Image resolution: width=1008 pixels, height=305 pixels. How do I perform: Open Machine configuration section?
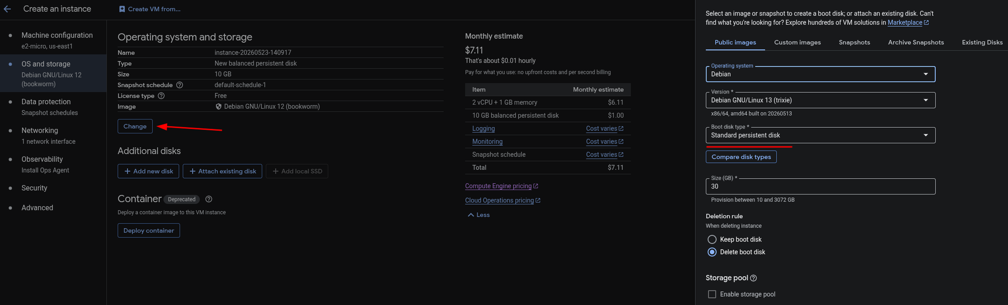(x=53, y=40)
